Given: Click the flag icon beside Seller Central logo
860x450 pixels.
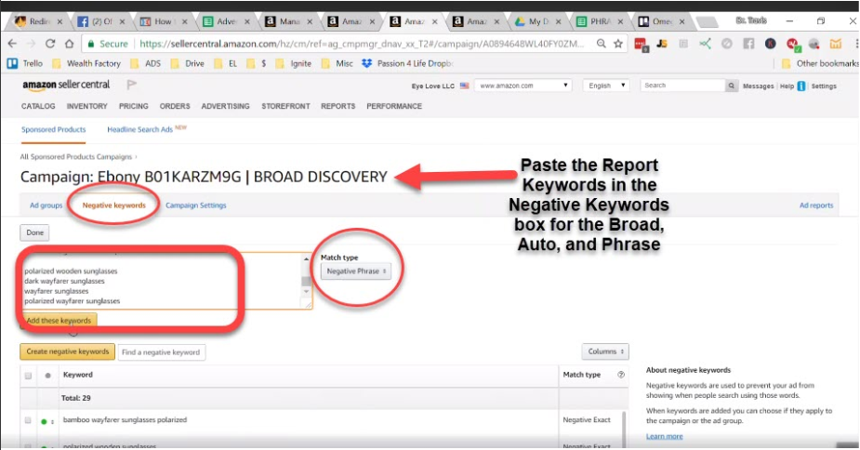Looking at the screenshot, I should point(132,85).
